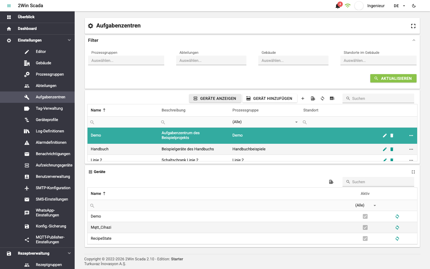This screenshot has height=269, width=430.
Task: Open Log-Definitionen in the sidebar
Action: pos(37,131)
